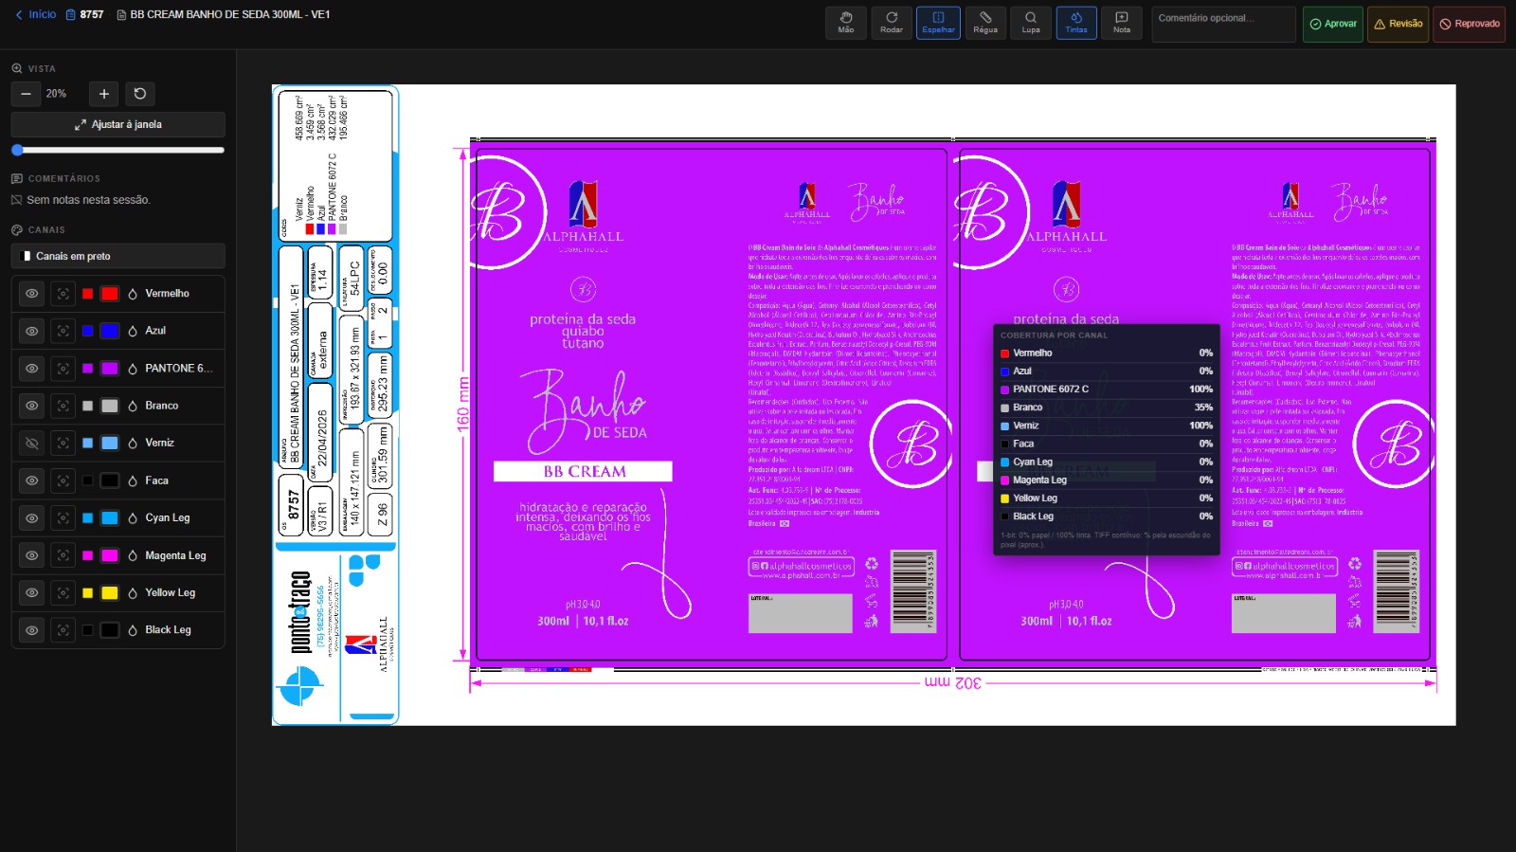Toggle the Tintas ink coverage tool
Screen dimensions: 1516x852
pyautogui.click(x=1076, y=23)
